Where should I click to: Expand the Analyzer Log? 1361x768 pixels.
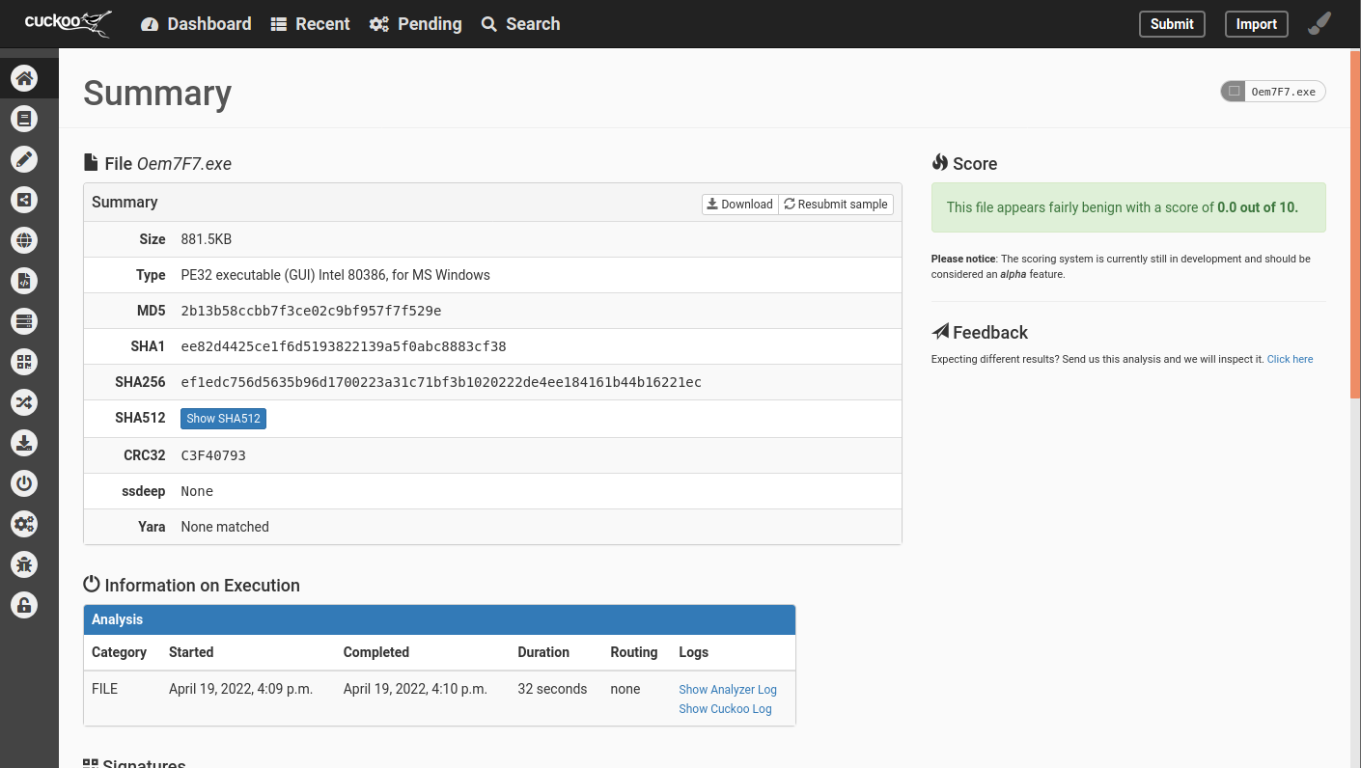(x=727, y=690)
